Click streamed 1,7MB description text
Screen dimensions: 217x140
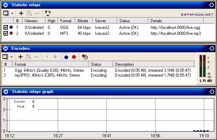[x=161, y=75]
